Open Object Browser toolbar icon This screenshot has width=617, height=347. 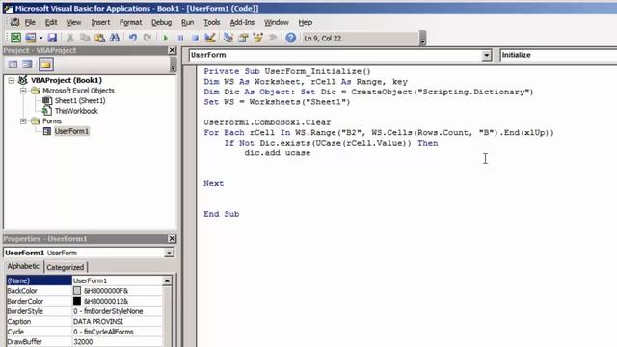point(257,38)
